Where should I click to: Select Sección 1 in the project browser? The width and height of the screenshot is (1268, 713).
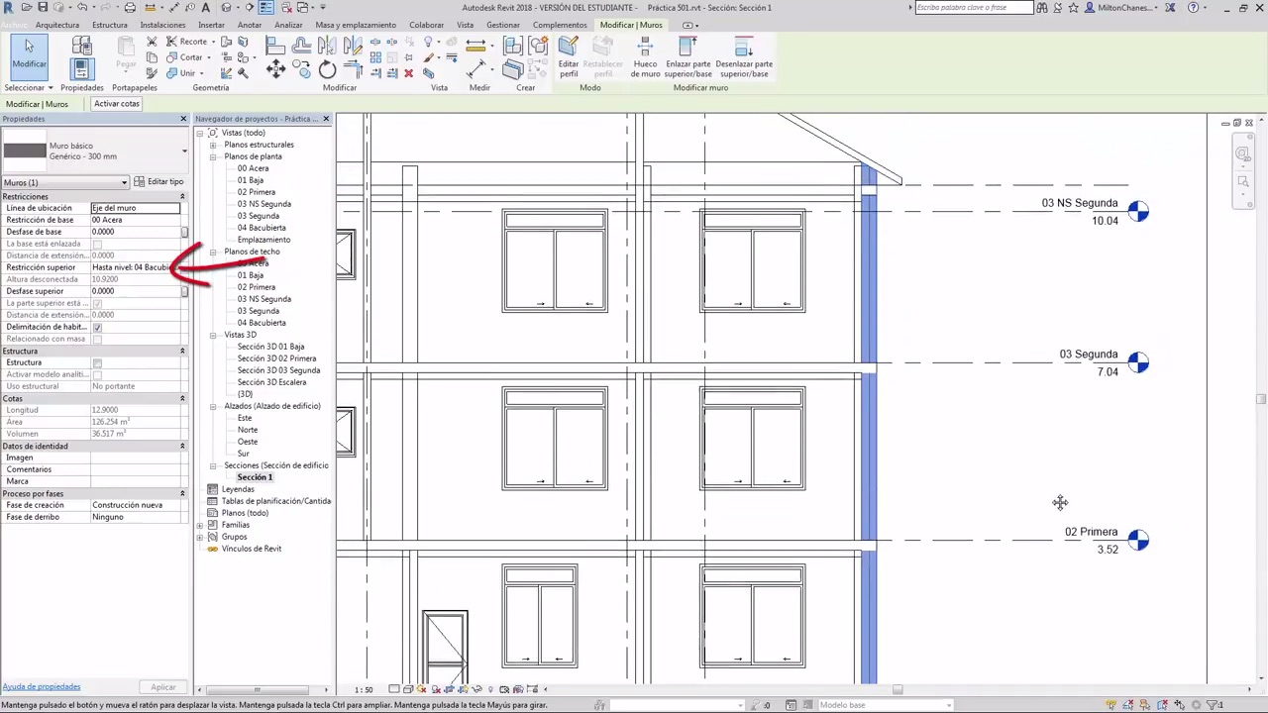point(255,476)
